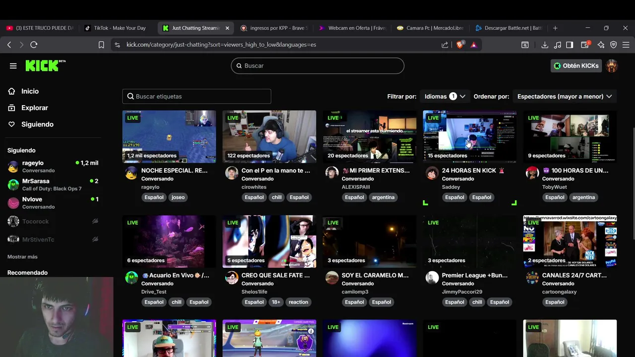Screen dimensions: 635x357
Task: Open 24 HORAS EN KICK stream thumbnail
Action: click(x=470, y=136)
